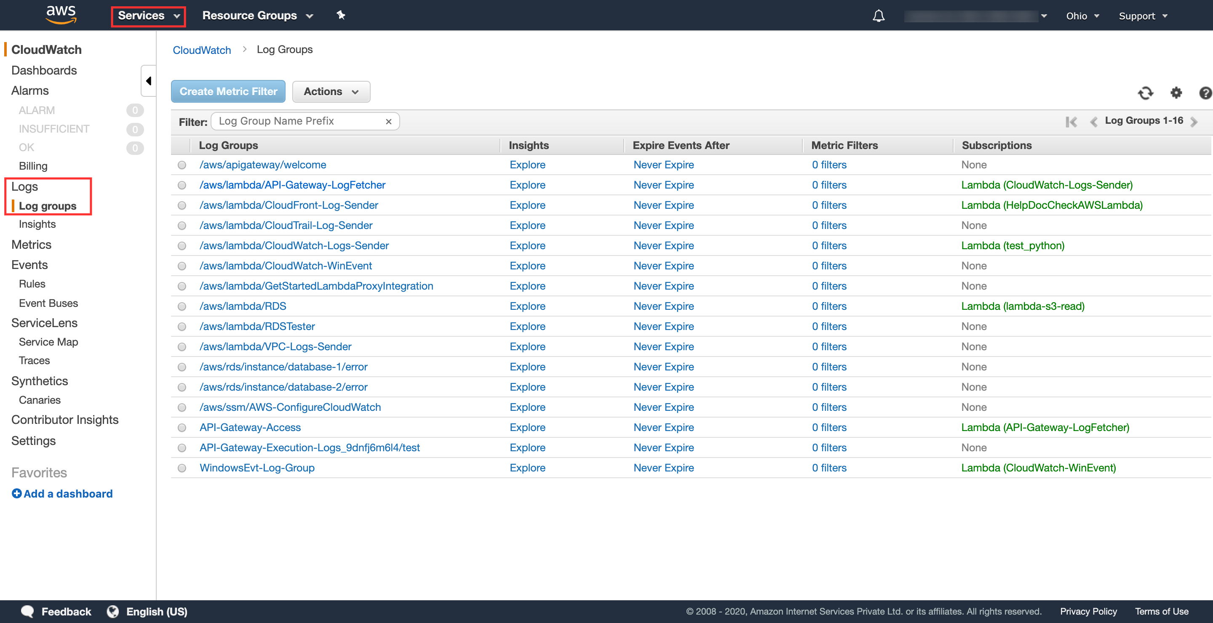Click the AWS logo

[x=61, y=15]
